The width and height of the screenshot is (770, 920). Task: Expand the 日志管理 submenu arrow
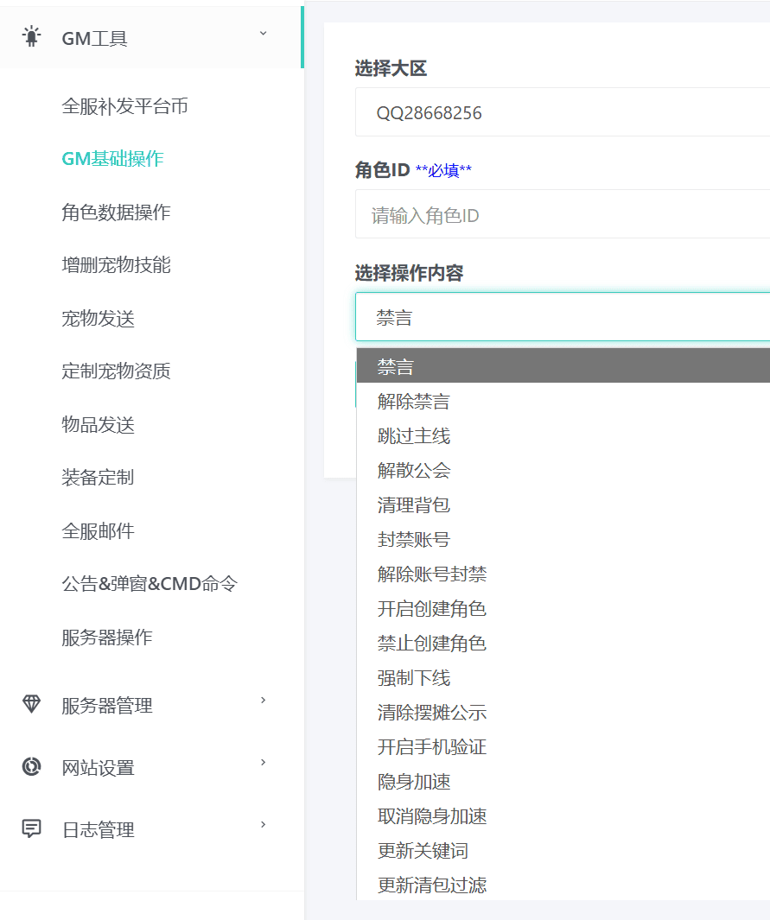click(264, 825)
